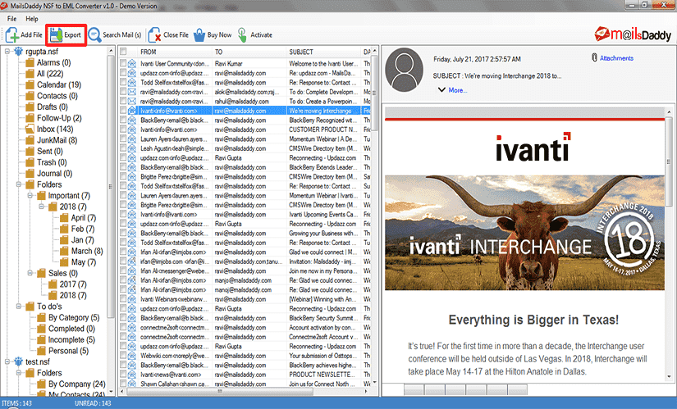Sort emails by SUBJECT column header
This screenshot has height=409, width=677.
[x=324, y=52]
